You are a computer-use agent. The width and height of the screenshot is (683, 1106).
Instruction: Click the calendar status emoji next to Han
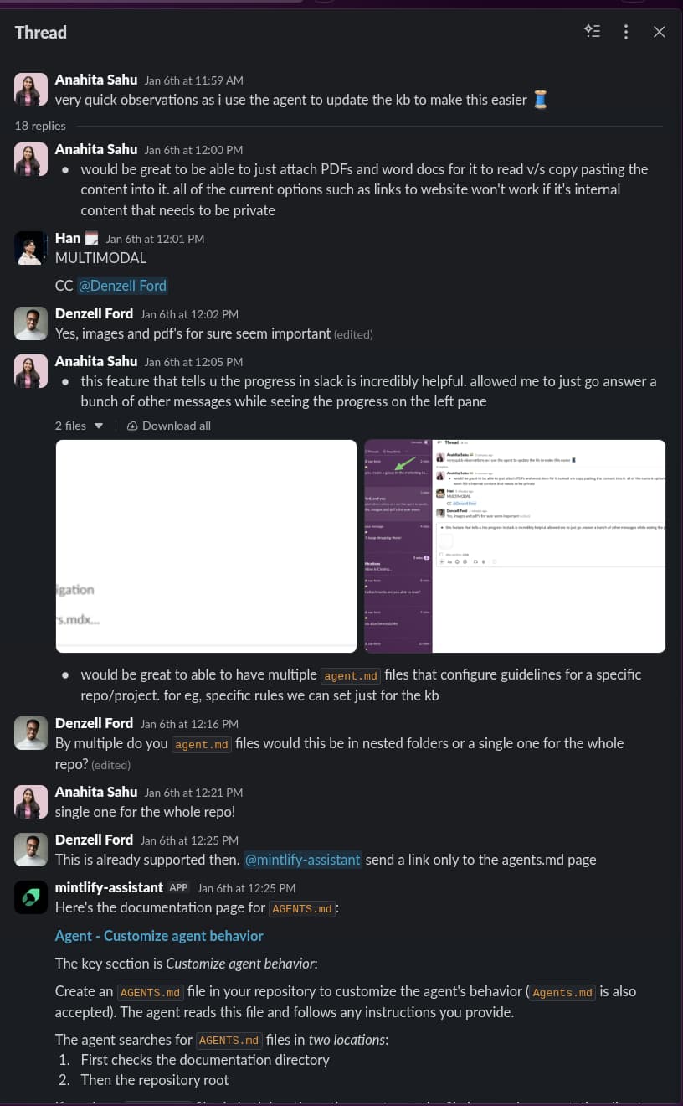[91, 239]
